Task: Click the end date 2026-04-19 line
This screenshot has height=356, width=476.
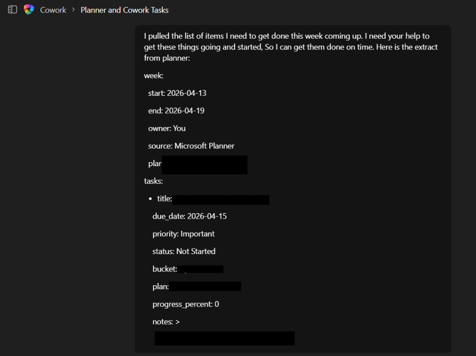Action: pos(176,111)
